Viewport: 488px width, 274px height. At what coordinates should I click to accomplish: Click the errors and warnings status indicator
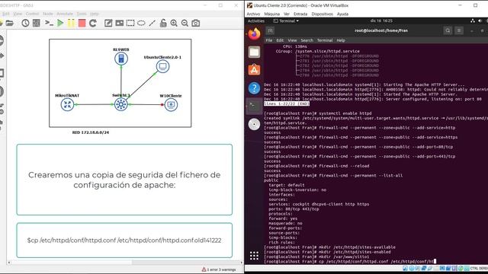click(x=219, y=269)
